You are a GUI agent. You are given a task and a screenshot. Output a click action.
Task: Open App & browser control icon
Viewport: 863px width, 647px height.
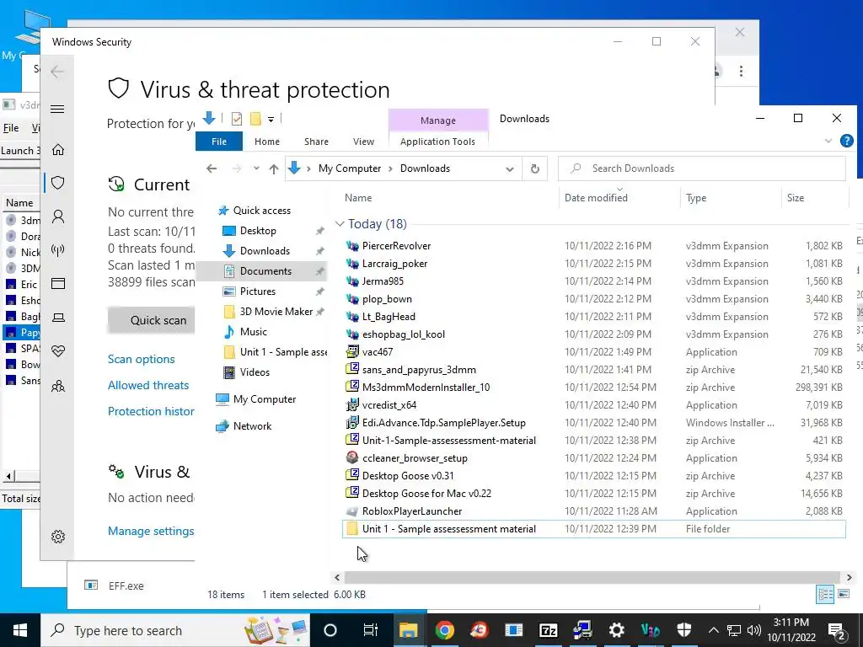(x=58, y=283)
